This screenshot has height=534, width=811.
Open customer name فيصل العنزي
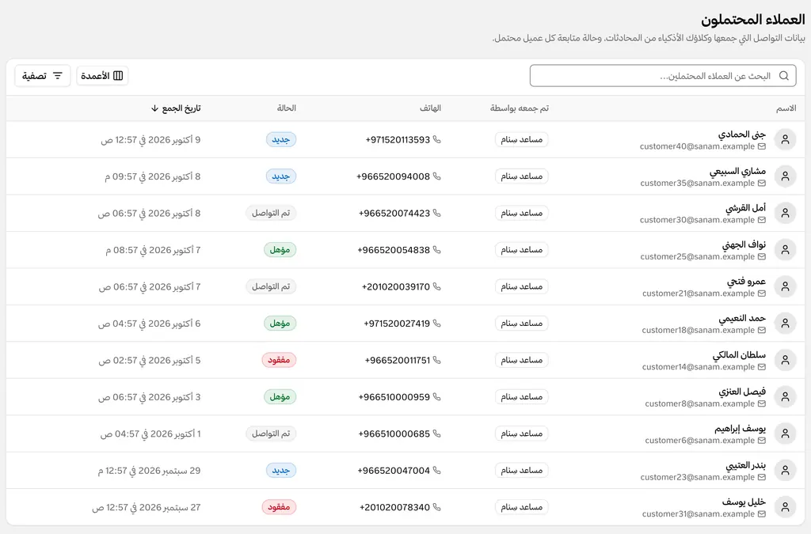(742, 392)
